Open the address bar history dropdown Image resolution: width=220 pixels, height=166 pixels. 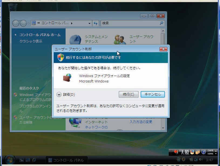(x=89, y=23)
